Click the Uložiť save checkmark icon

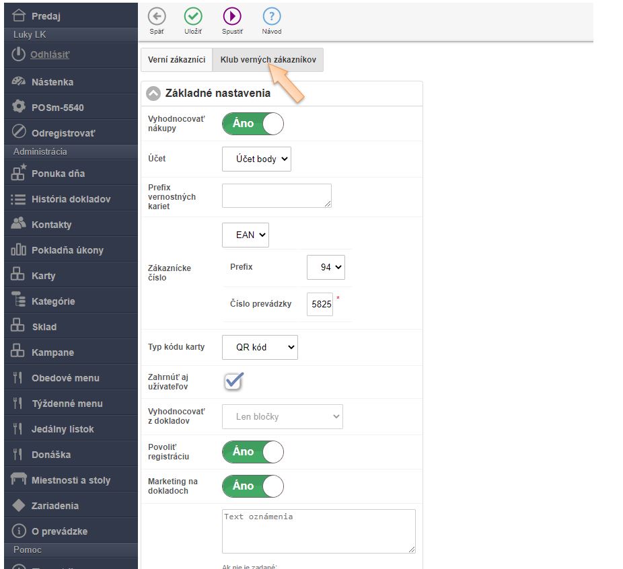194,17
